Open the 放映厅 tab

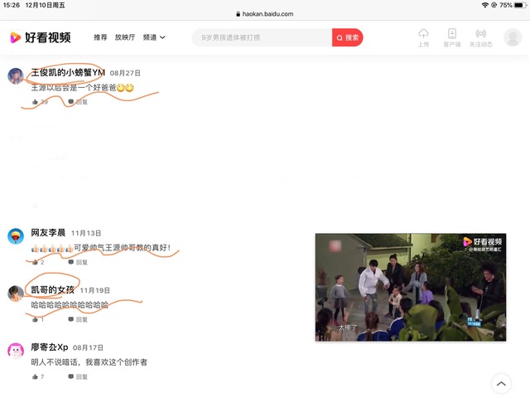(x=125, y=37)
